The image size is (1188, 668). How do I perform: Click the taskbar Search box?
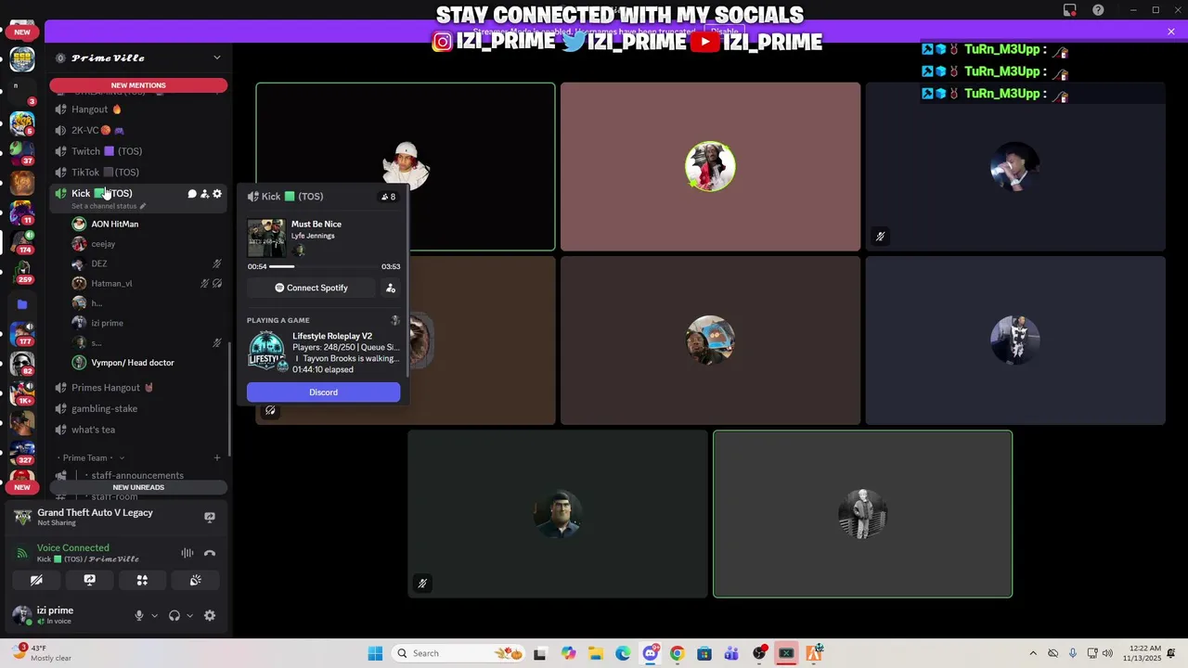[459, 653]
